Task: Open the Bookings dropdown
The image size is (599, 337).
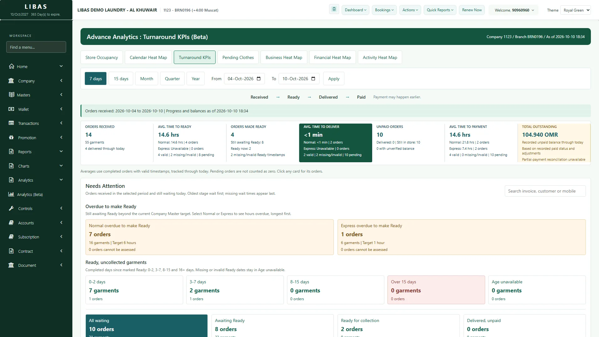Action: 384,10
